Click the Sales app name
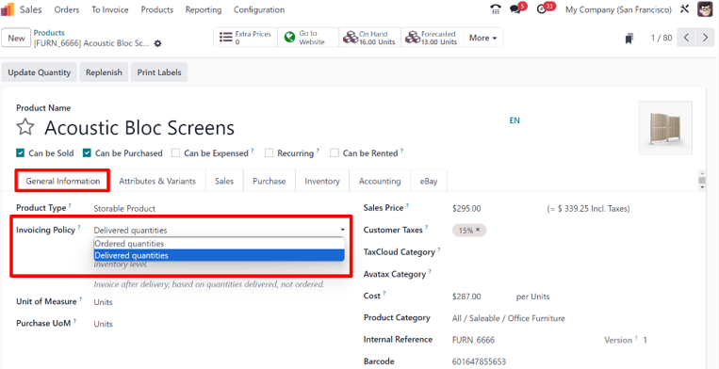The height and width of the screenshot is (369, 719). pyautogui.click(x=31, y=9)
